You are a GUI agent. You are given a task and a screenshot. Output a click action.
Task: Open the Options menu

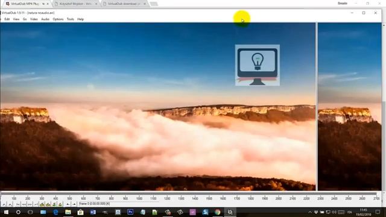[58, 19]
